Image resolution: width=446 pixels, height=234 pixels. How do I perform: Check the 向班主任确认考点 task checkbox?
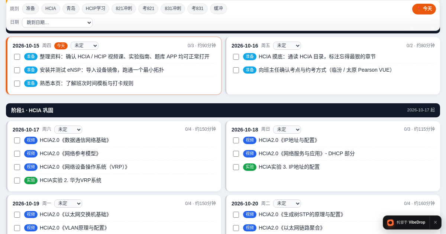[x=236, y=70]
